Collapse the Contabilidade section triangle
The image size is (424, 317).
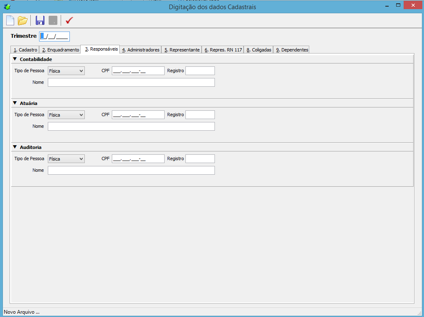click(15, 59)
